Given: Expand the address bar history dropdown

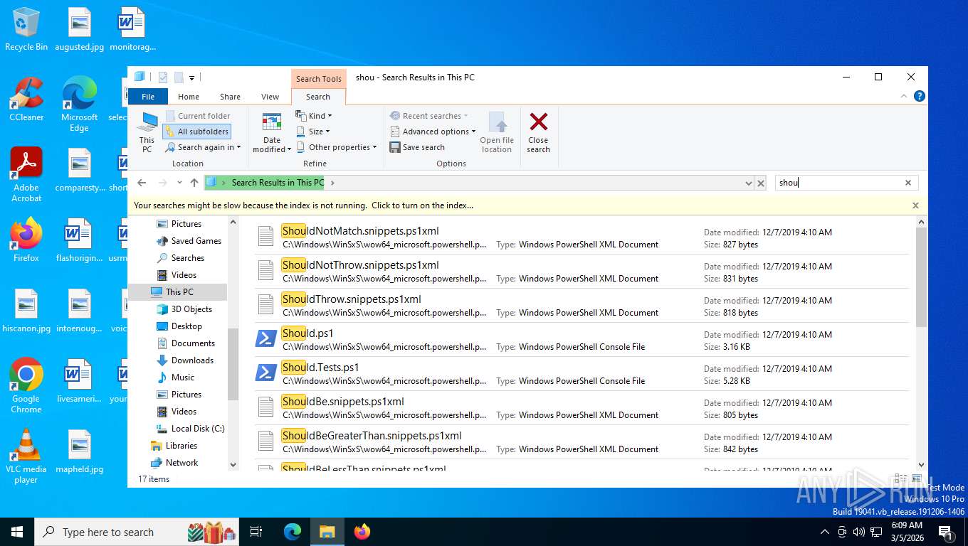Looking at the screenshot, I should [748, 183].
